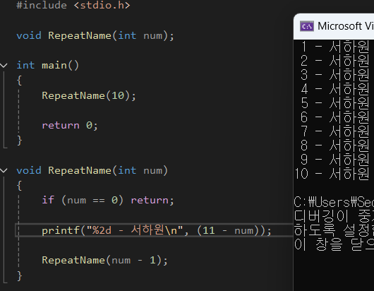Click the 'void RepeatName(int num)' definition header without a semicolon
Image resolution: width=374 pixels, height=291 pixels.
pos(92,170)
